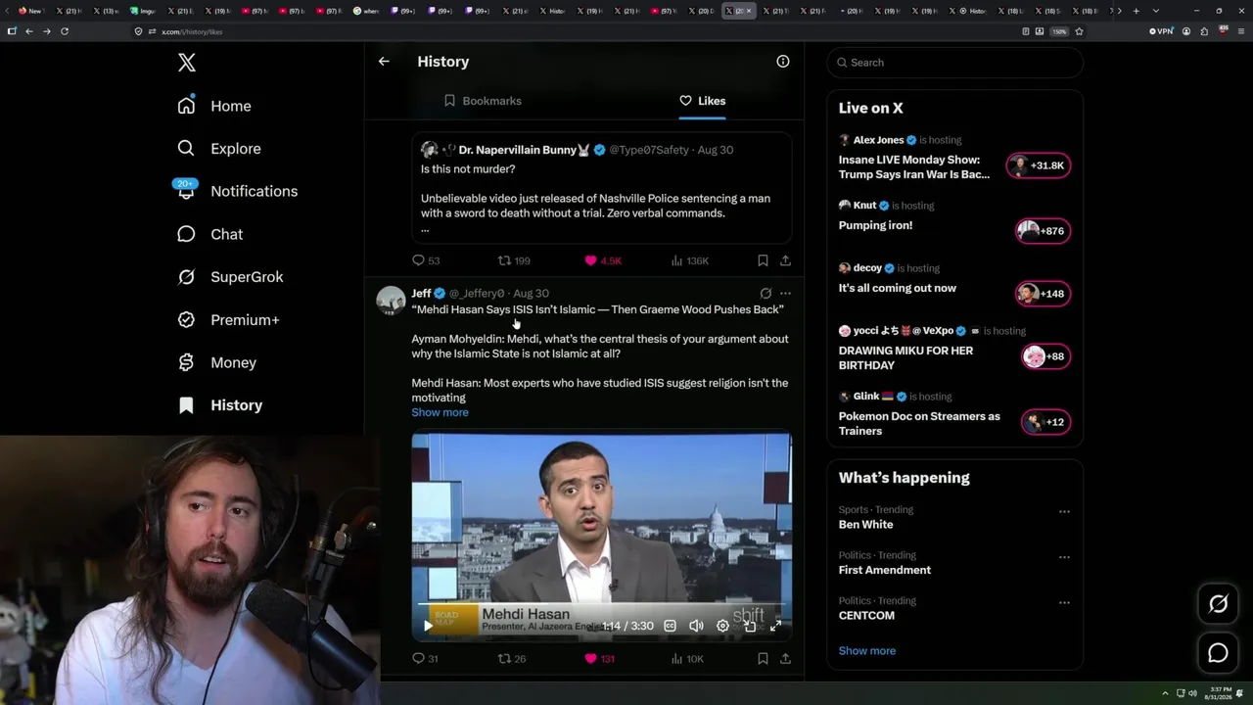
Task: Open Explore from the sidebar
Action: 219,149
